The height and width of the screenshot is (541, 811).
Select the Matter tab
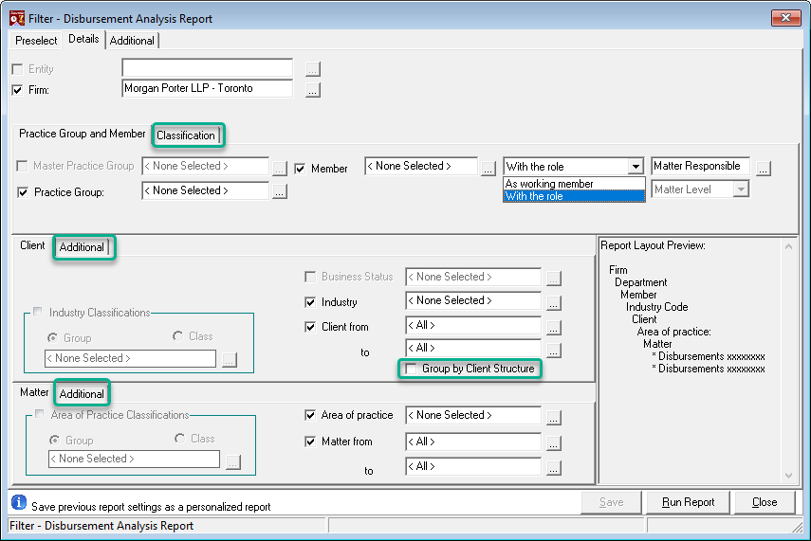click(x=34, y=392)
